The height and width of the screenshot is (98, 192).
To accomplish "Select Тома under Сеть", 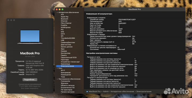I will pyautogui.click(x=63, y=77).
